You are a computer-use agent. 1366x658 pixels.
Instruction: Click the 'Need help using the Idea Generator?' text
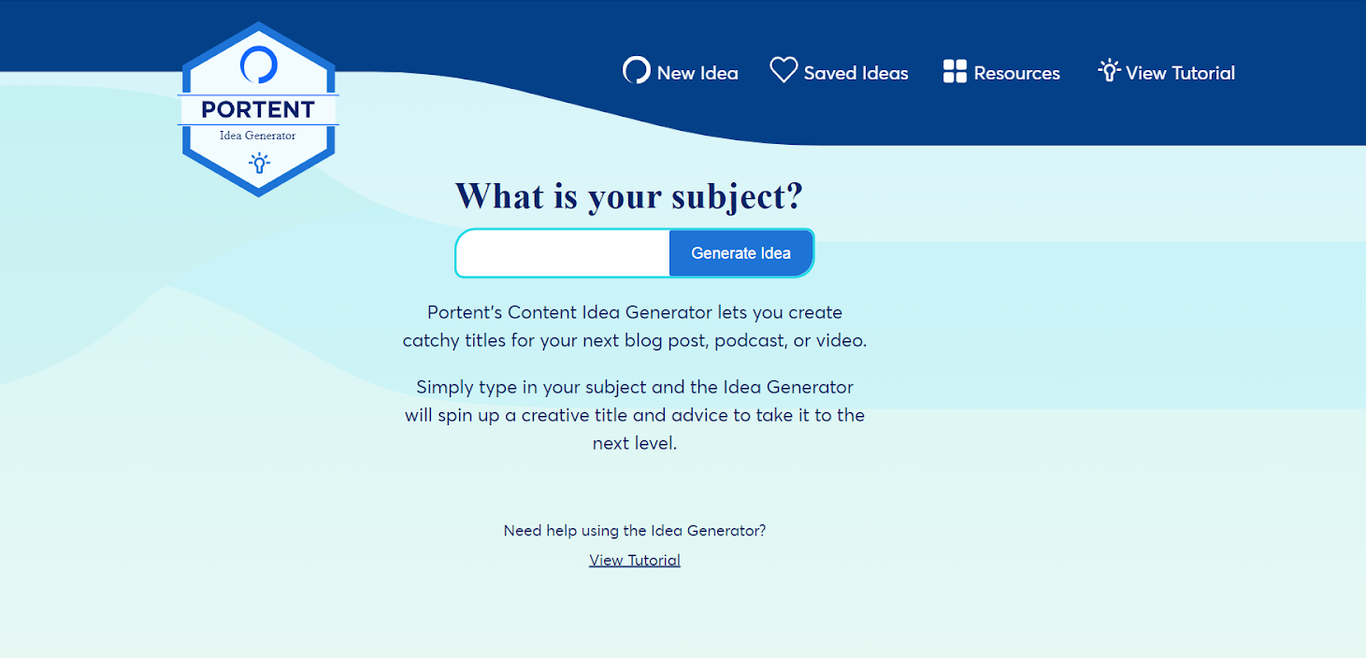tap(635, 531)
